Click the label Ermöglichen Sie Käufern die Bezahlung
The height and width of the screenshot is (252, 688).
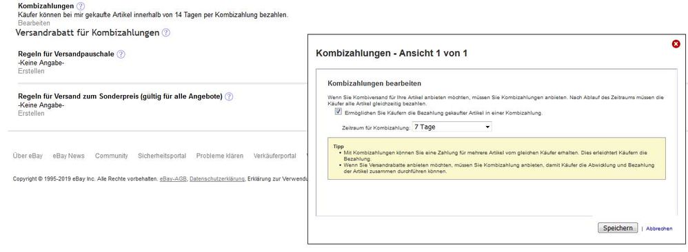click(x=444, y=113)
